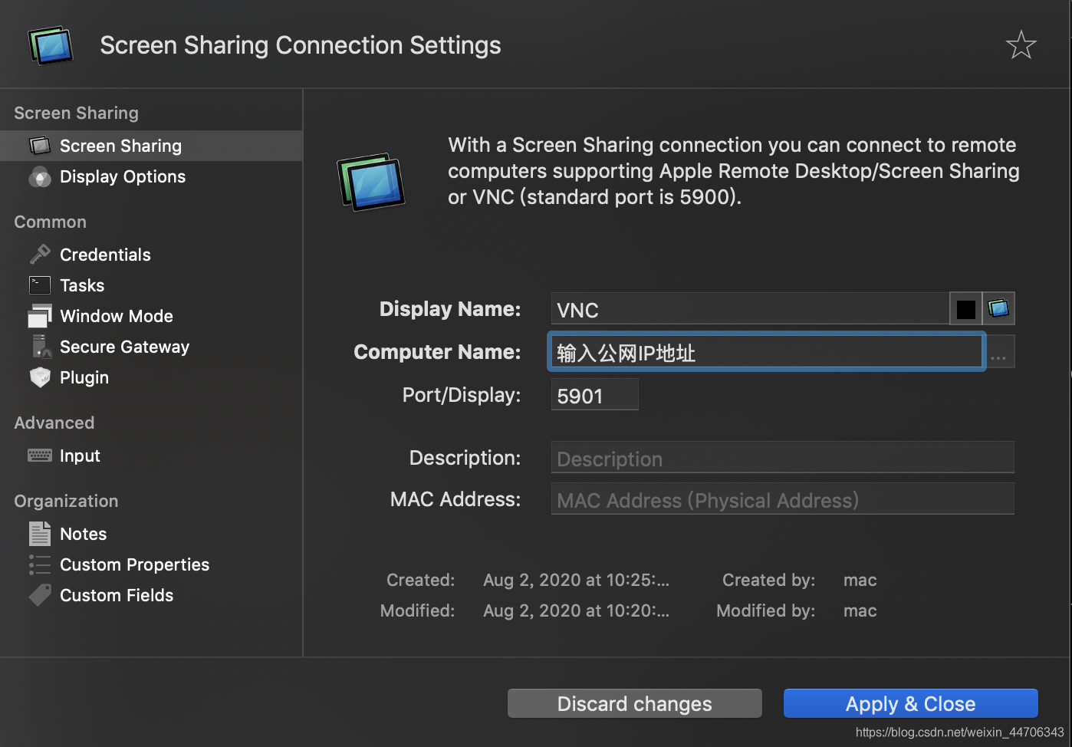Discard changes to the connection
The height and width of the screenshot is (747, 1072).
[635, 703]
